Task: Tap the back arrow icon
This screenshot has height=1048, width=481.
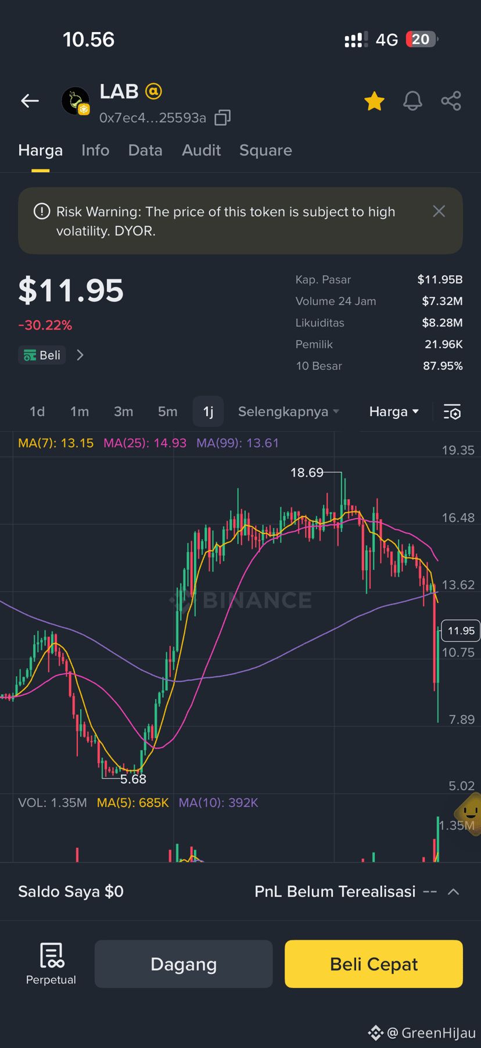Action: point(30,101)
